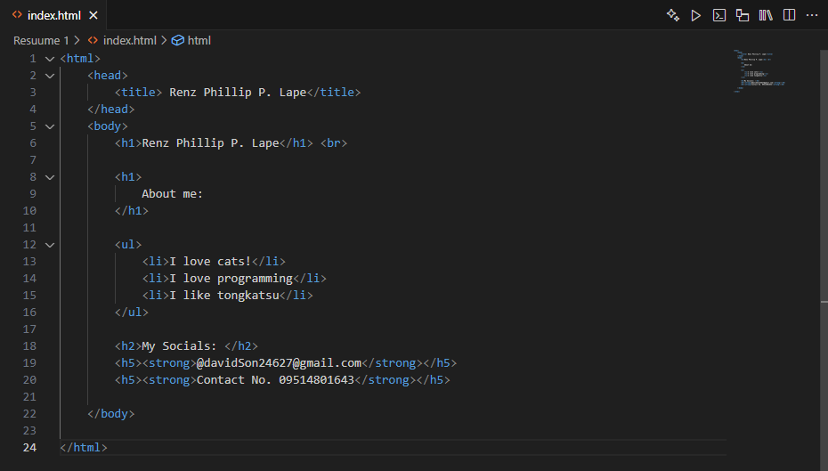The height and width of the screenshot is (471, 828).
Task: Open the More Actions ellipsis menu
Action: [811, 15]
